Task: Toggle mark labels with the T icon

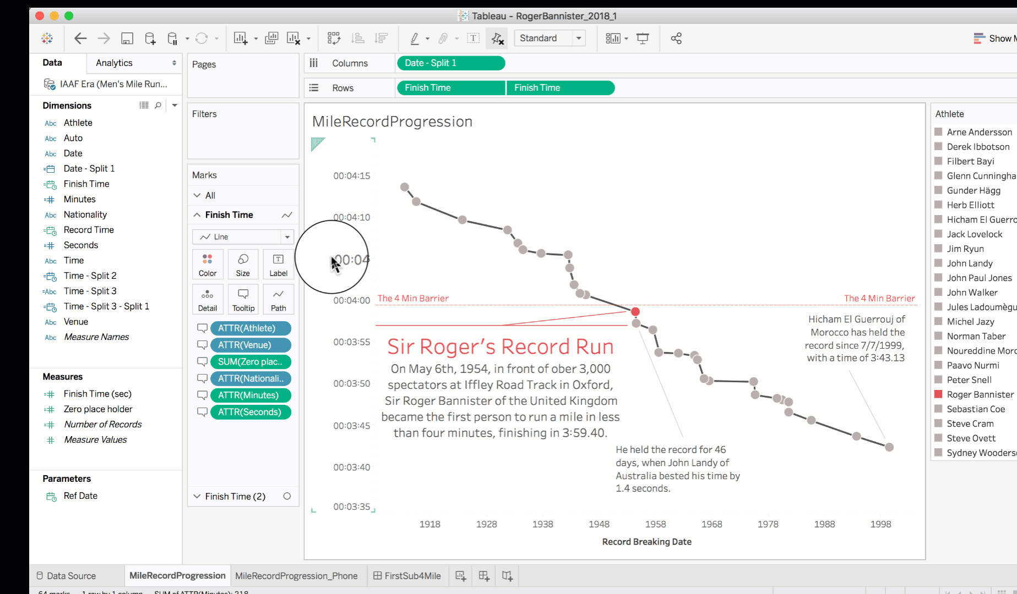Action: click(x=473, y=38)
